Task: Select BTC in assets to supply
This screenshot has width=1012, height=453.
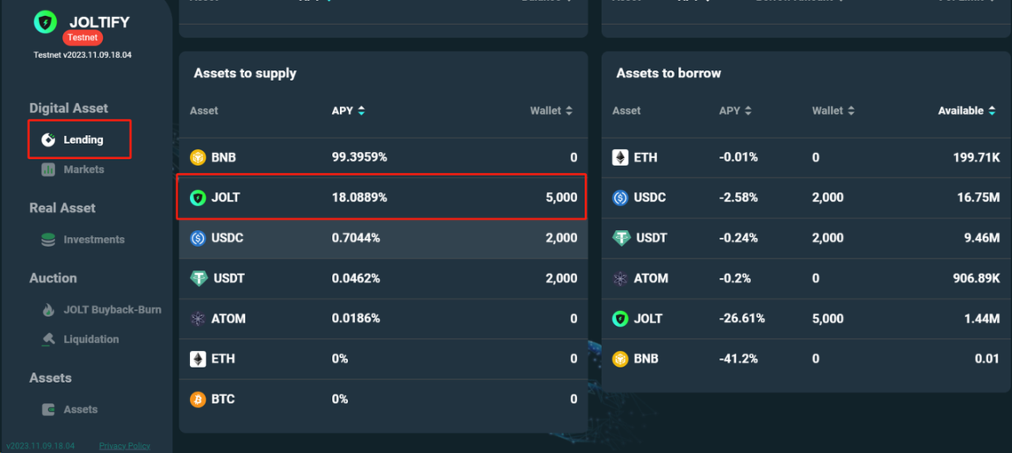Action: click(383, 399)
